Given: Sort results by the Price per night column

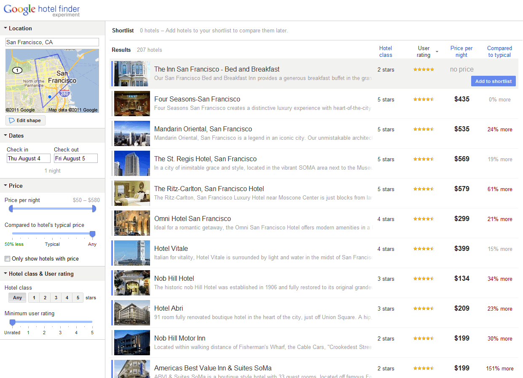Looking at the screenshot, I should tap(461, 51).
